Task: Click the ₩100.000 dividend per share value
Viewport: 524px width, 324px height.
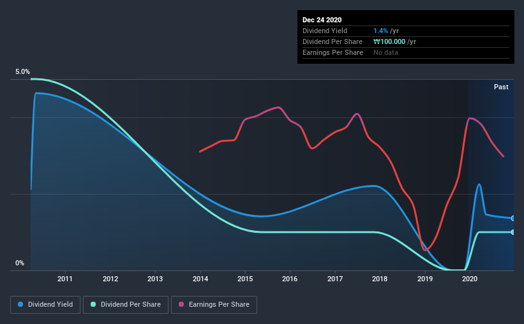Action: click(x=389, y=41)
